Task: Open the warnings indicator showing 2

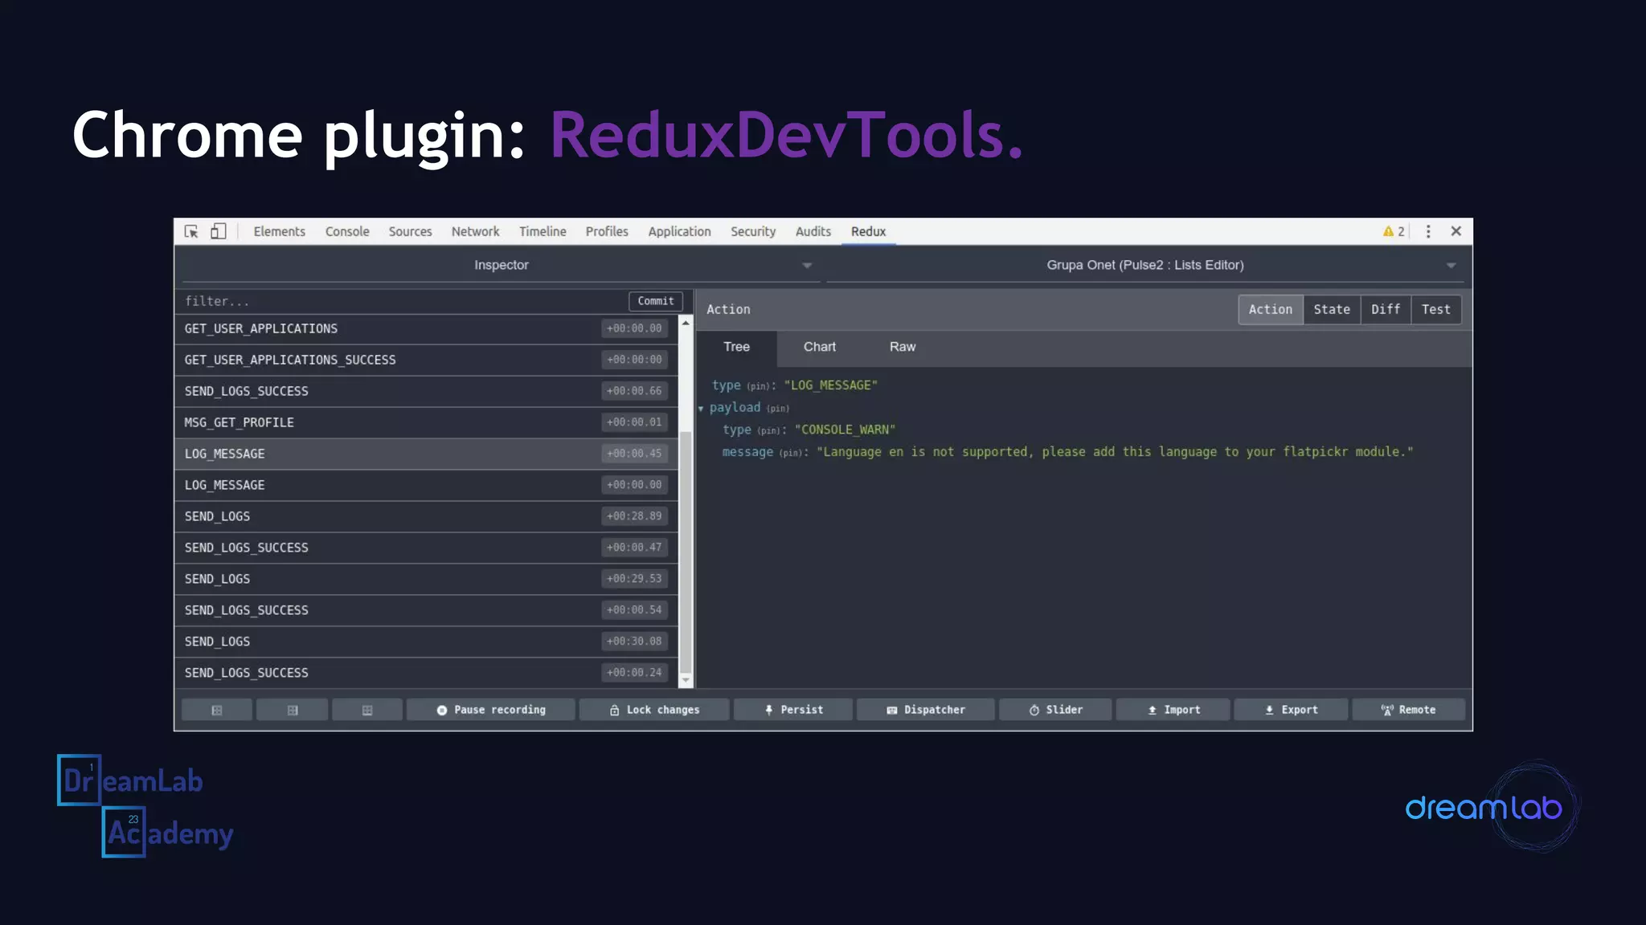Action: [1394, 231]
